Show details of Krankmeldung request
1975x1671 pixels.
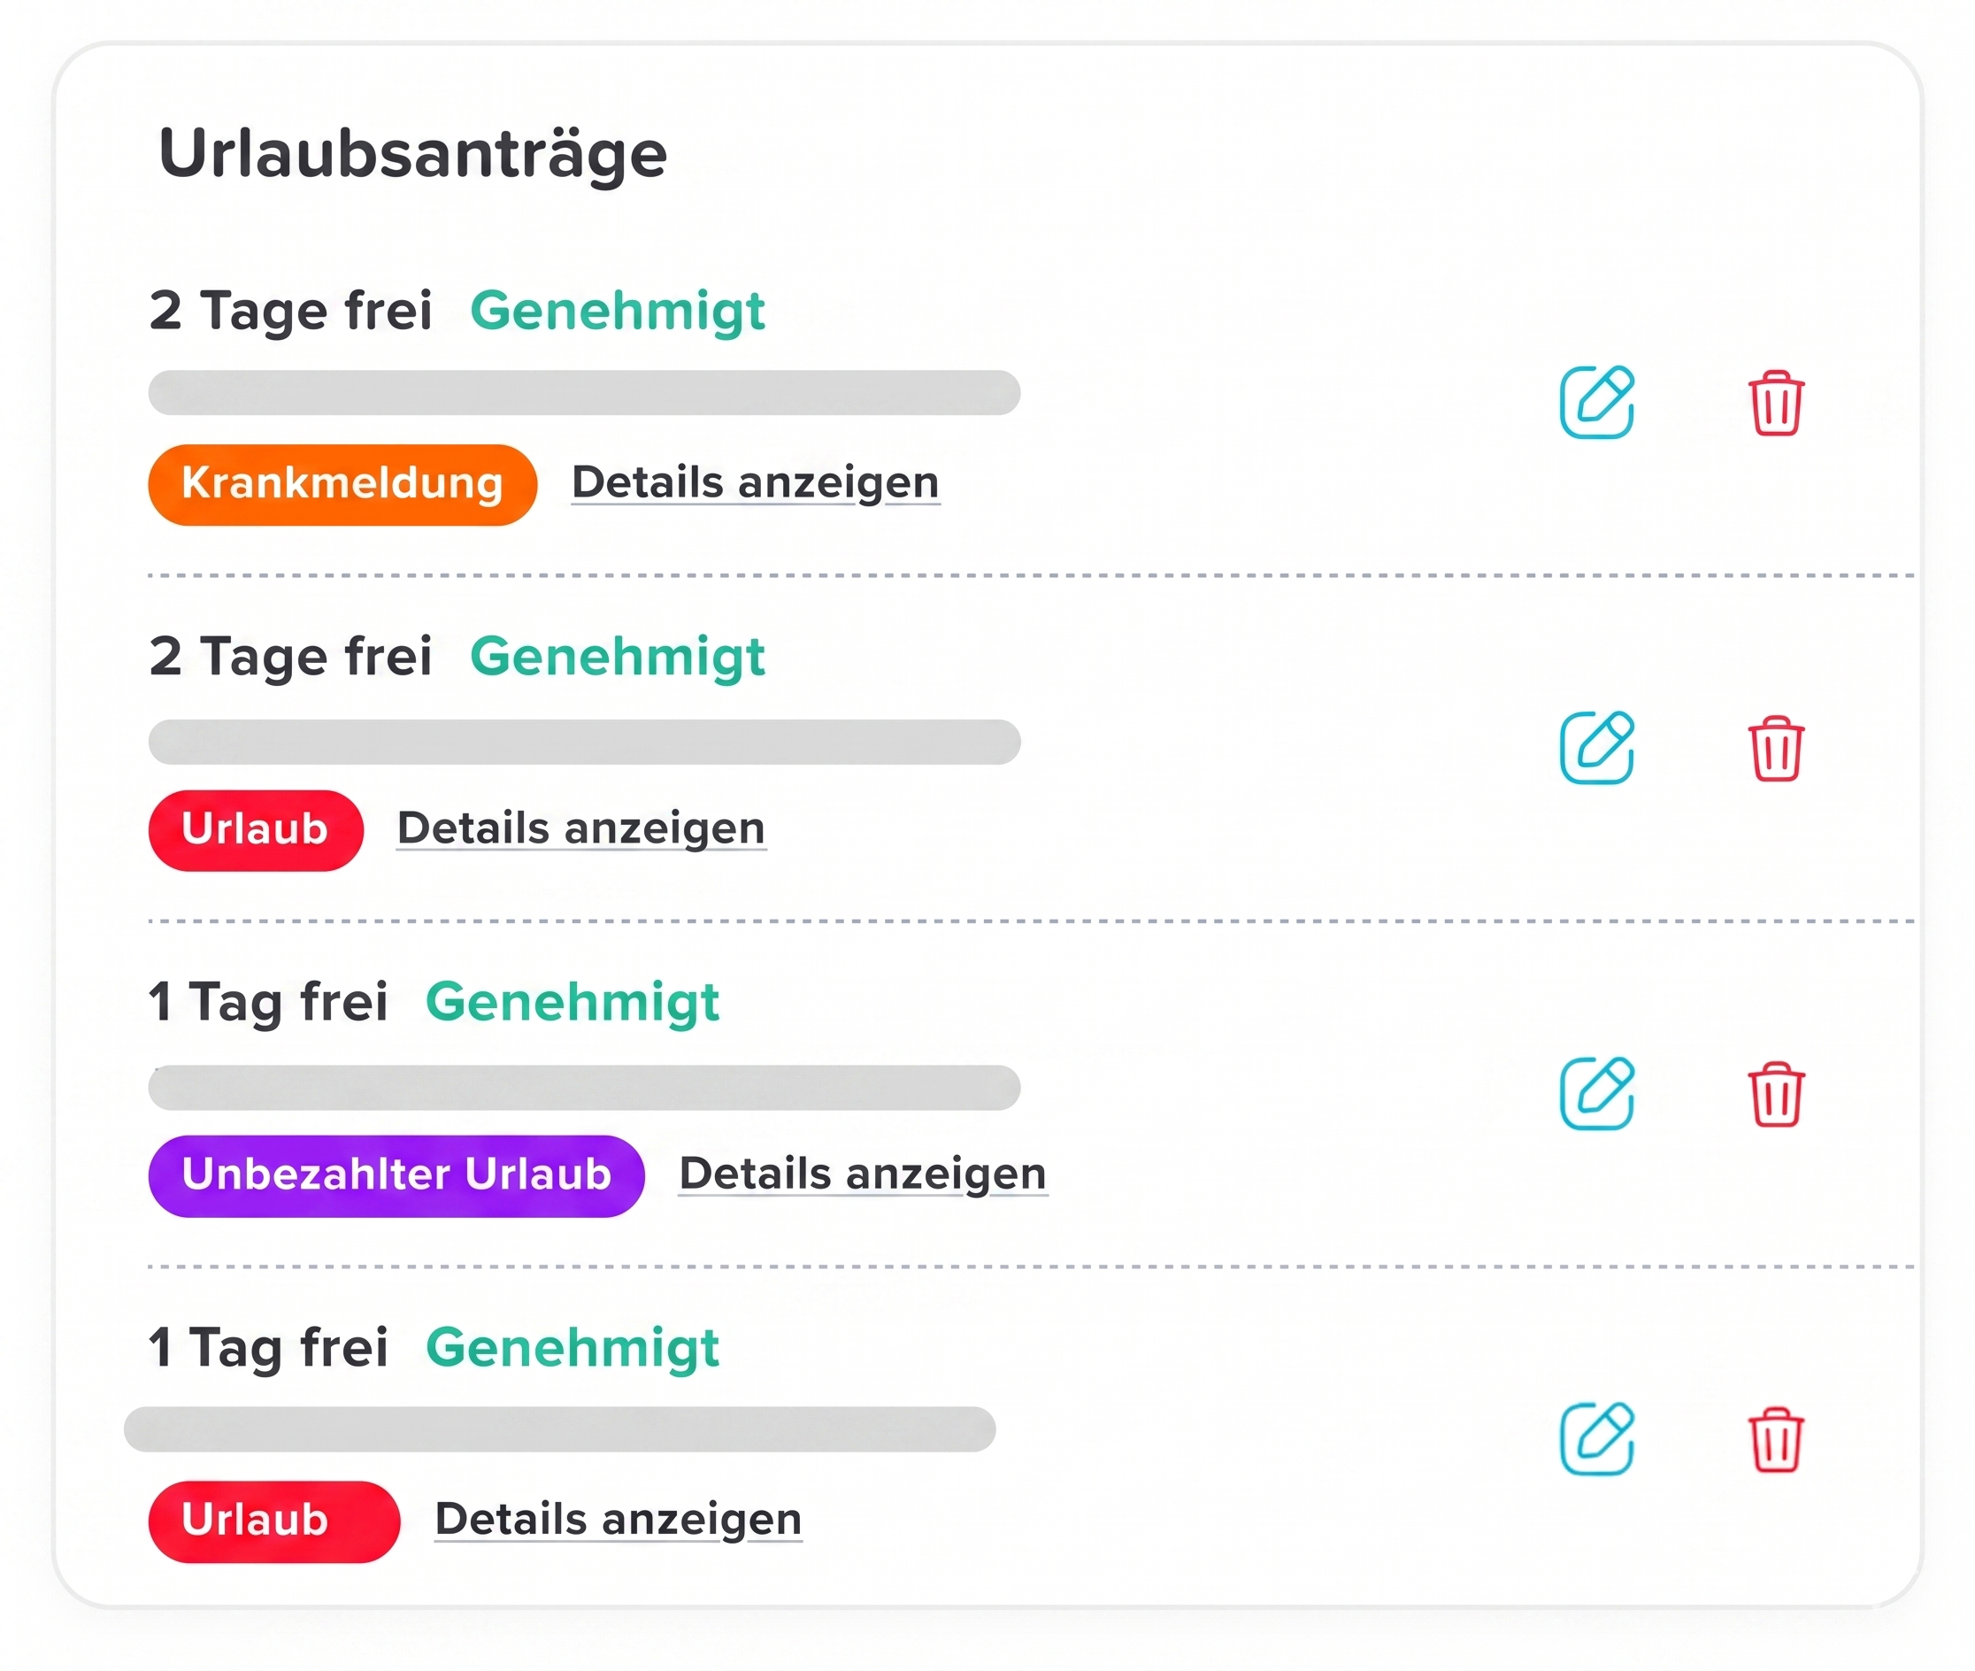coord(755,483)
